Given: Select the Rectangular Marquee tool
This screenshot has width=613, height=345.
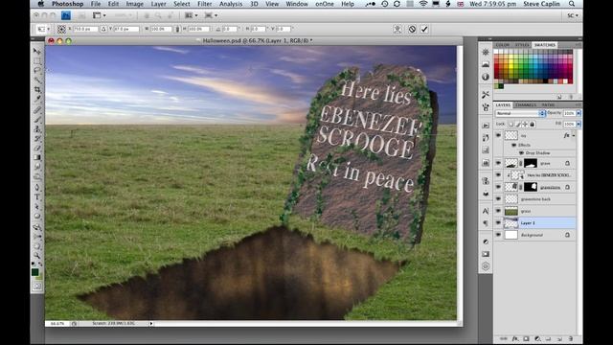Looking at the screenshot, I should 37,61.
